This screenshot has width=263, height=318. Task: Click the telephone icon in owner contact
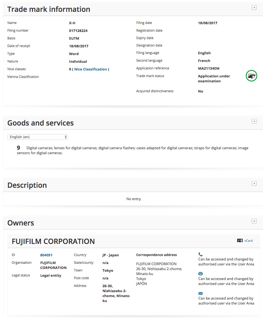[200, 254]
